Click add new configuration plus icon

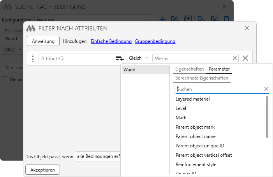click(x=163, y=19)
